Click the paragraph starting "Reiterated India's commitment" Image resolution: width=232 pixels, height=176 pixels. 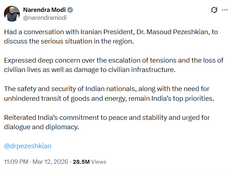(107, 122)
